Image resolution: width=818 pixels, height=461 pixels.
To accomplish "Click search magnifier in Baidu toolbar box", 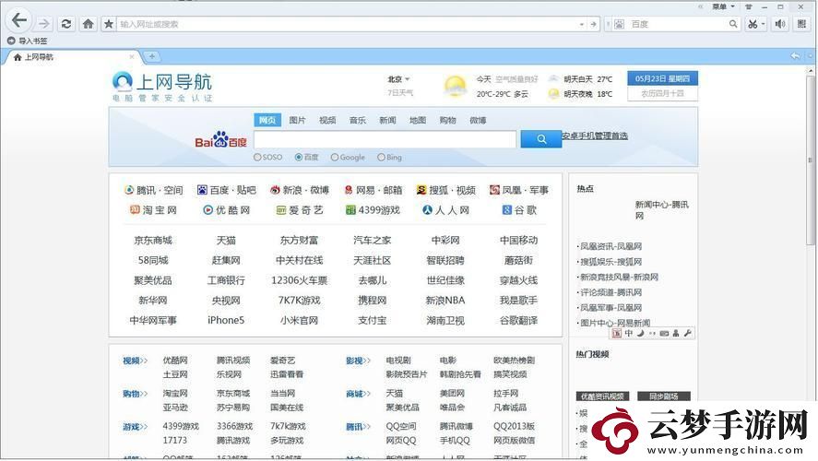I will (x=733, y=24).
